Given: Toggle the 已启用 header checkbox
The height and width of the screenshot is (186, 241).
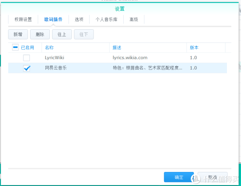Looking at the screenshot, I should tap(15, 47).
